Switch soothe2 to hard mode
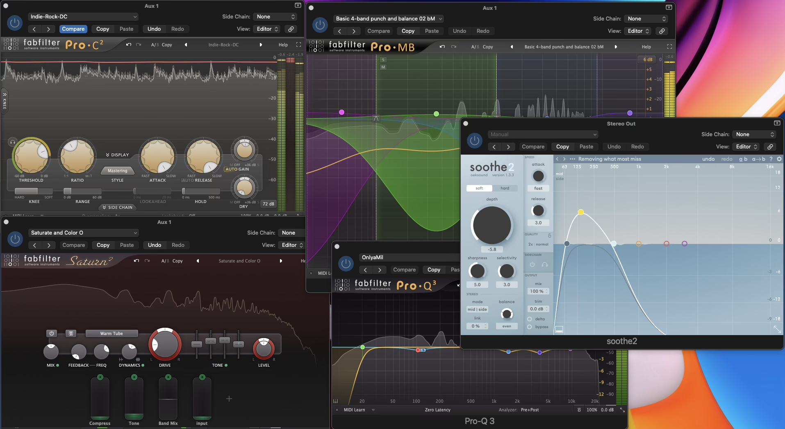Image resolution: width=785 pixels, height=429 pixels. point(505,188)
